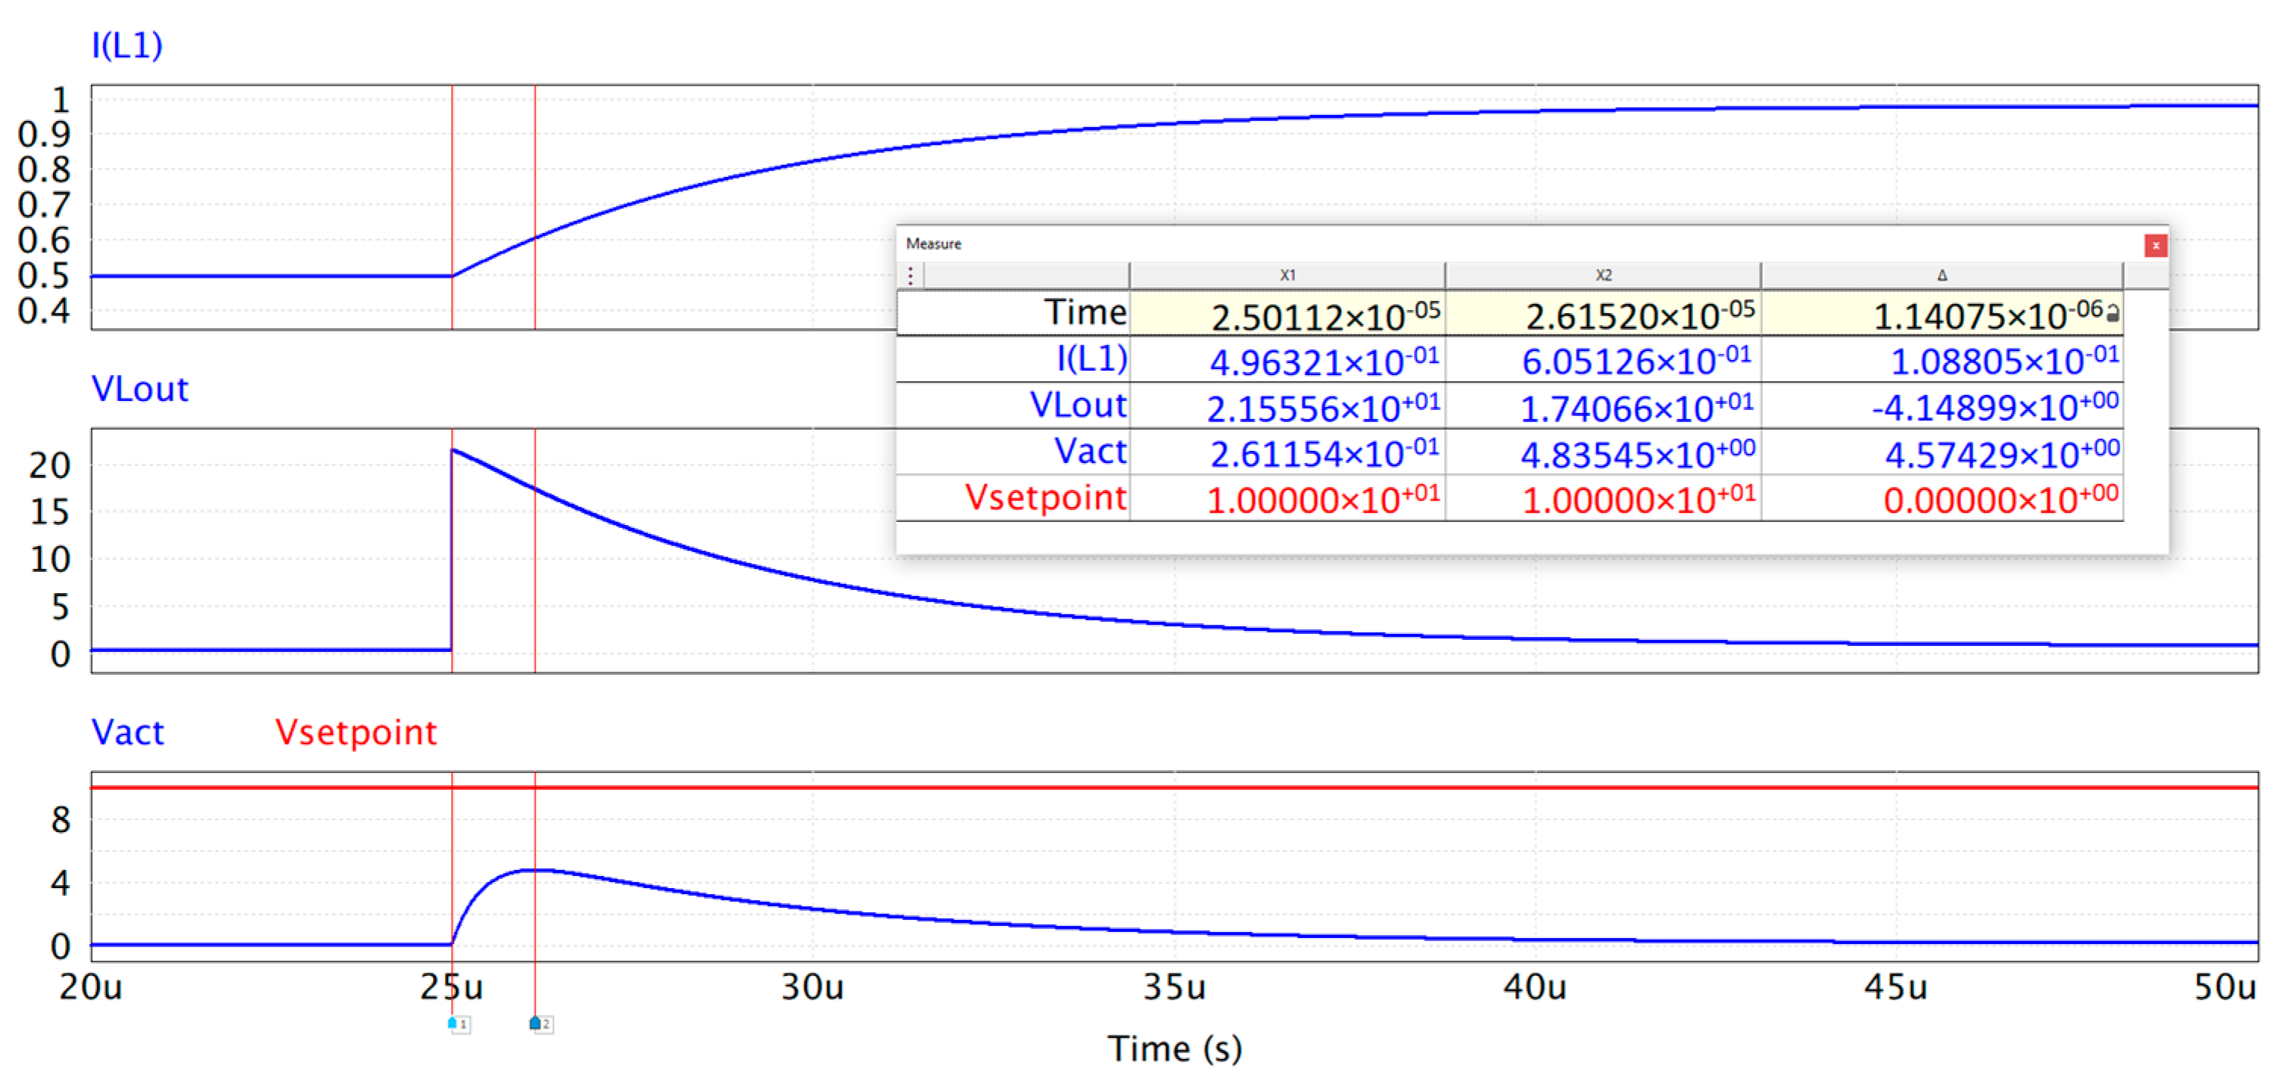
Task: Click the cursor 1 marker handle
Action: [x=453, y=1023]
